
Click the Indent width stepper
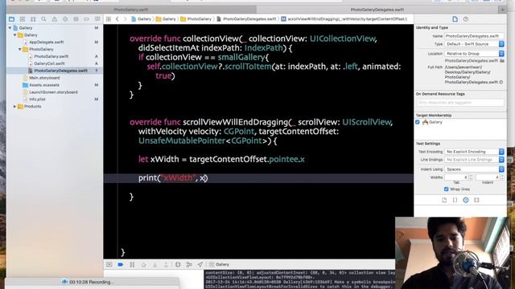point(502,177)
